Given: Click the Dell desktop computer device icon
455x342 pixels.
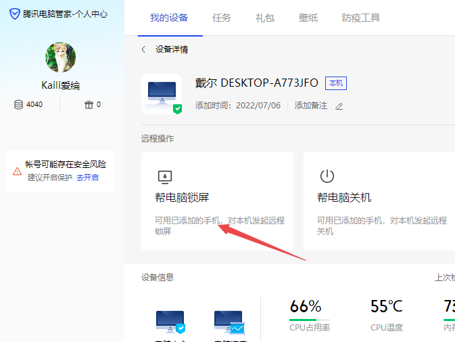Looking at the screenshot, I should point(162,94).
